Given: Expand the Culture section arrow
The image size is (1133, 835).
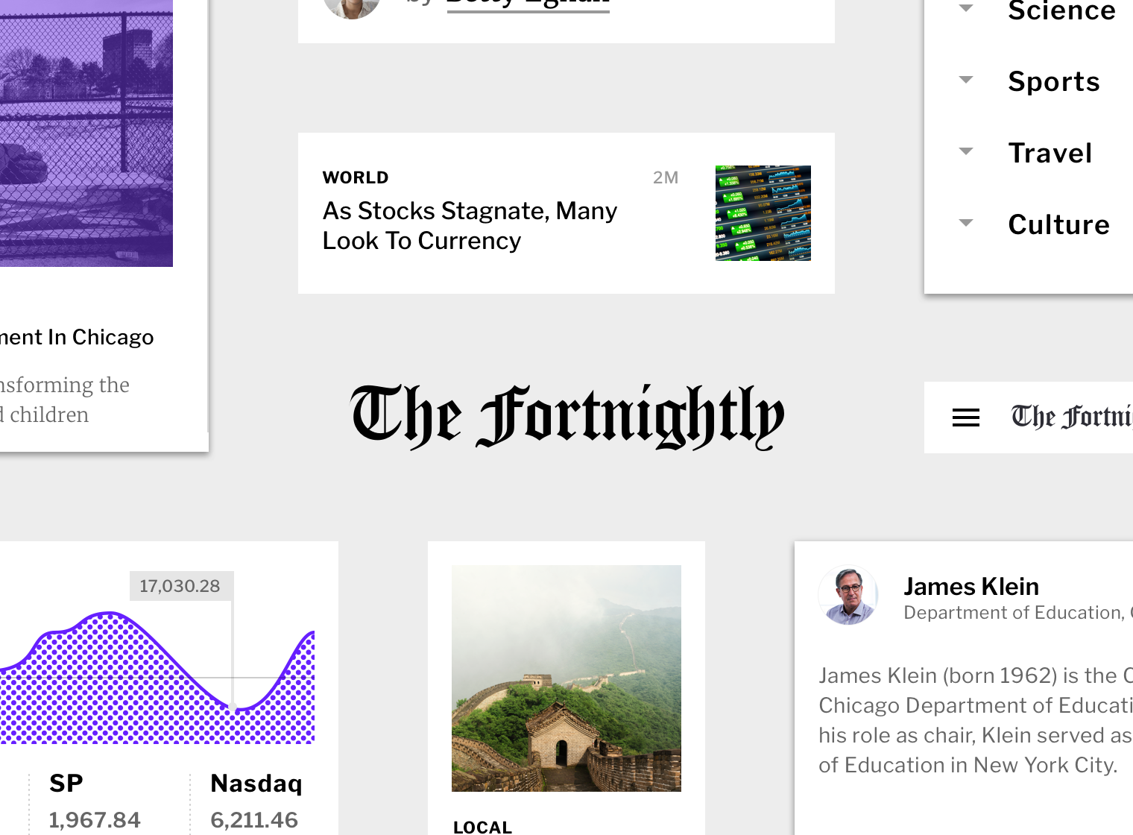Looking at the screenshot, I should pos(965,223).
